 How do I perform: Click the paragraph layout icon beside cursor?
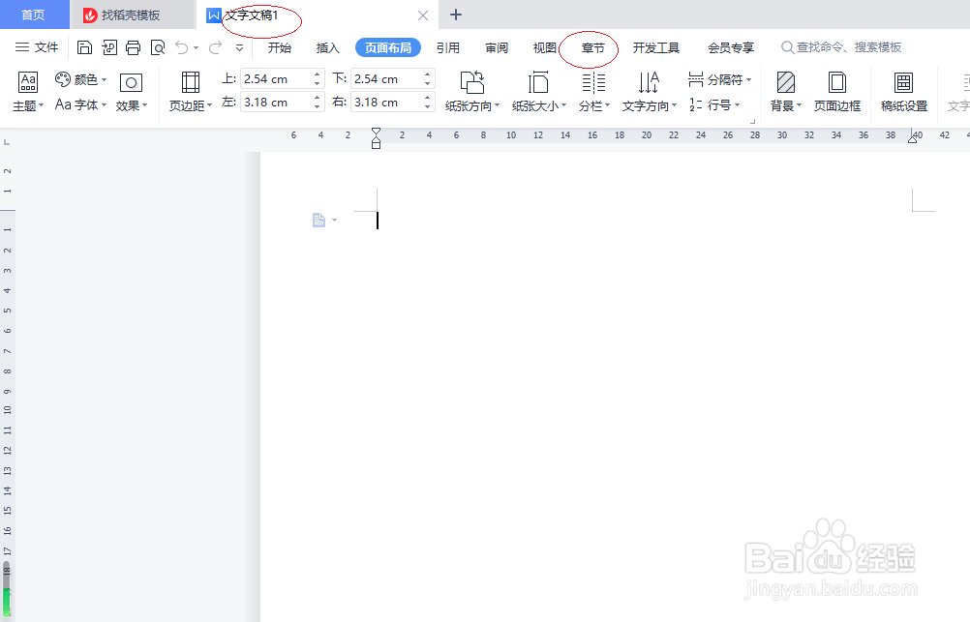click(318, 221)
